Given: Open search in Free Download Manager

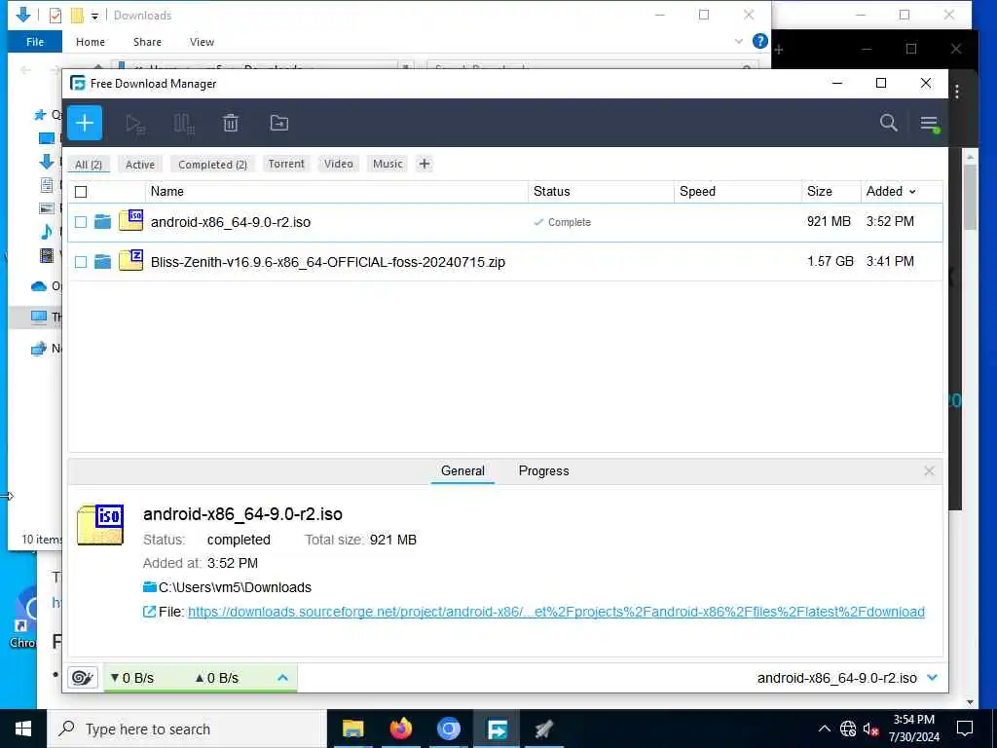Looking at the screenshot, I should (888, 123).
